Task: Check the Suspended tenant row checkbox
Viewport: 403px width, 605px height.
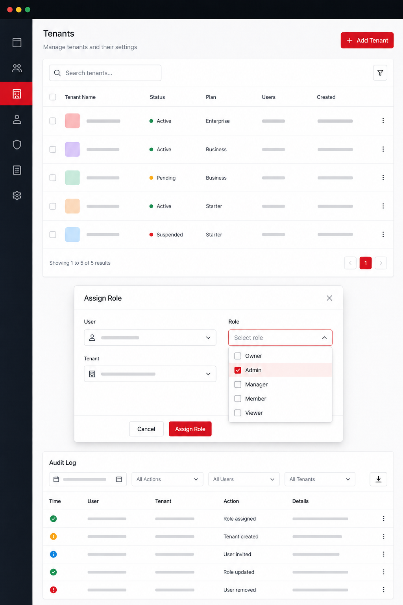Action: (53, 234)
